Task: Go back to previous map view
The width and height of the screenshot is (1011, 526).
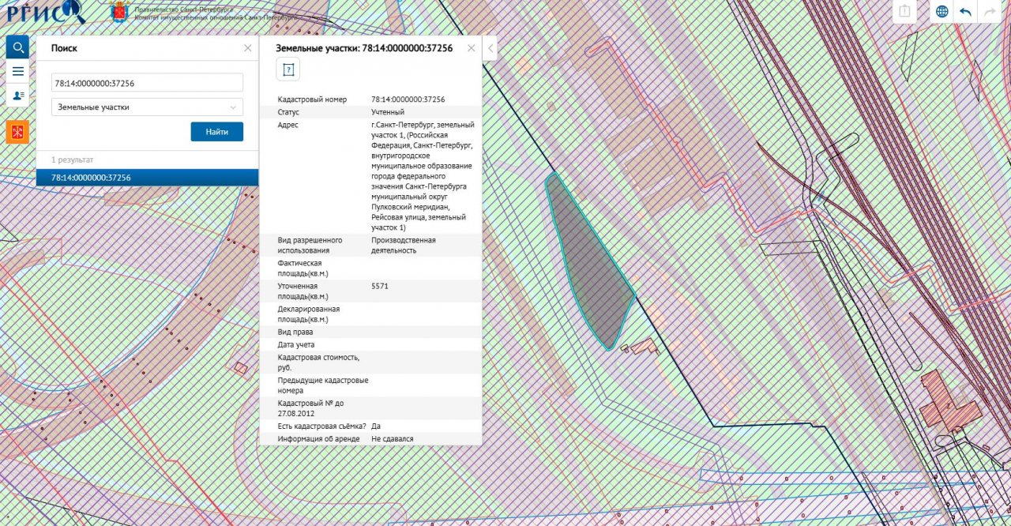Action: [965, 12]
